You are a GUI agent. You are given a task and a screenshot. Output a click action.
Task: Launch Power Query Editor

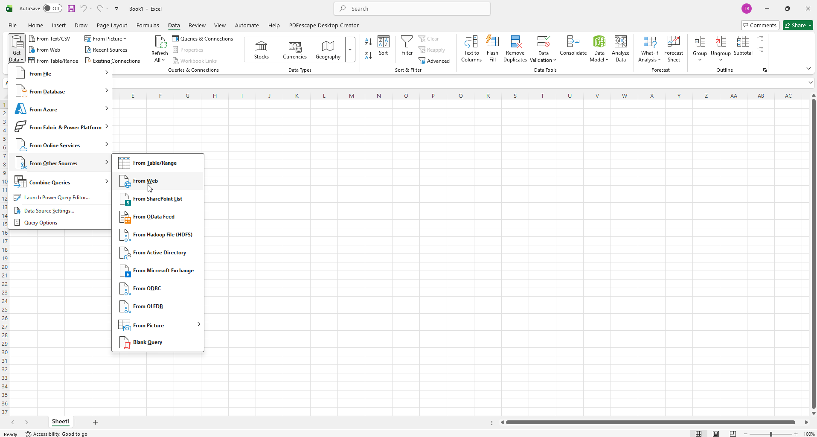point(60,198)
